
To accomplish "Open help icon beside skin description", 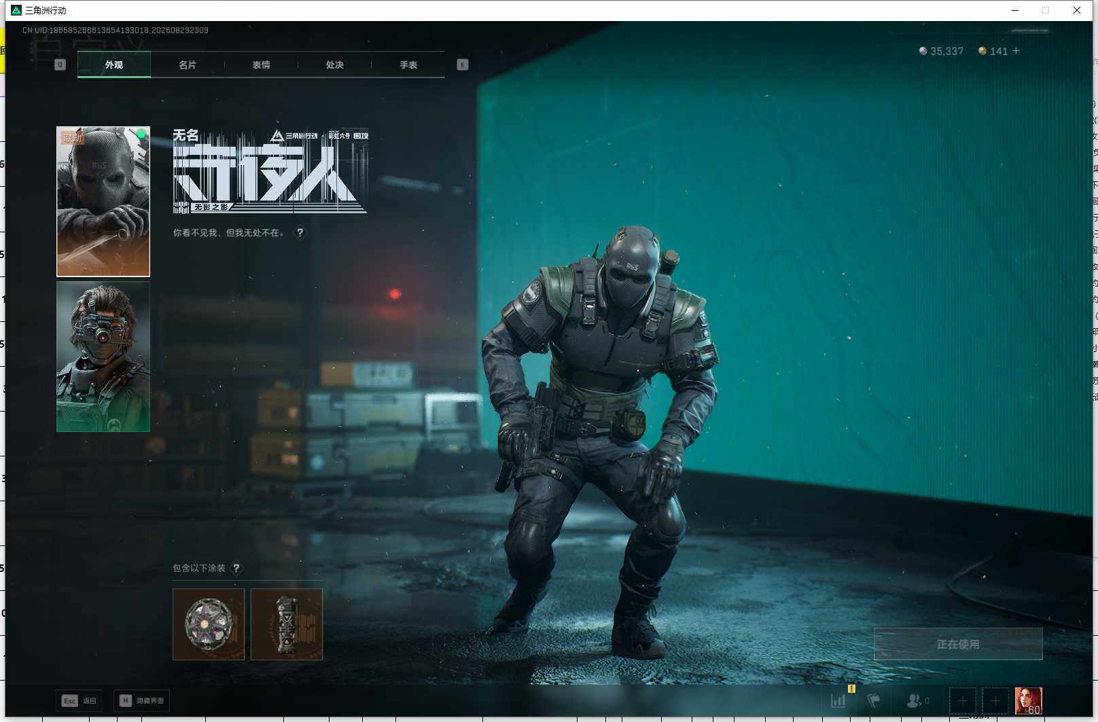I will 300,232.
